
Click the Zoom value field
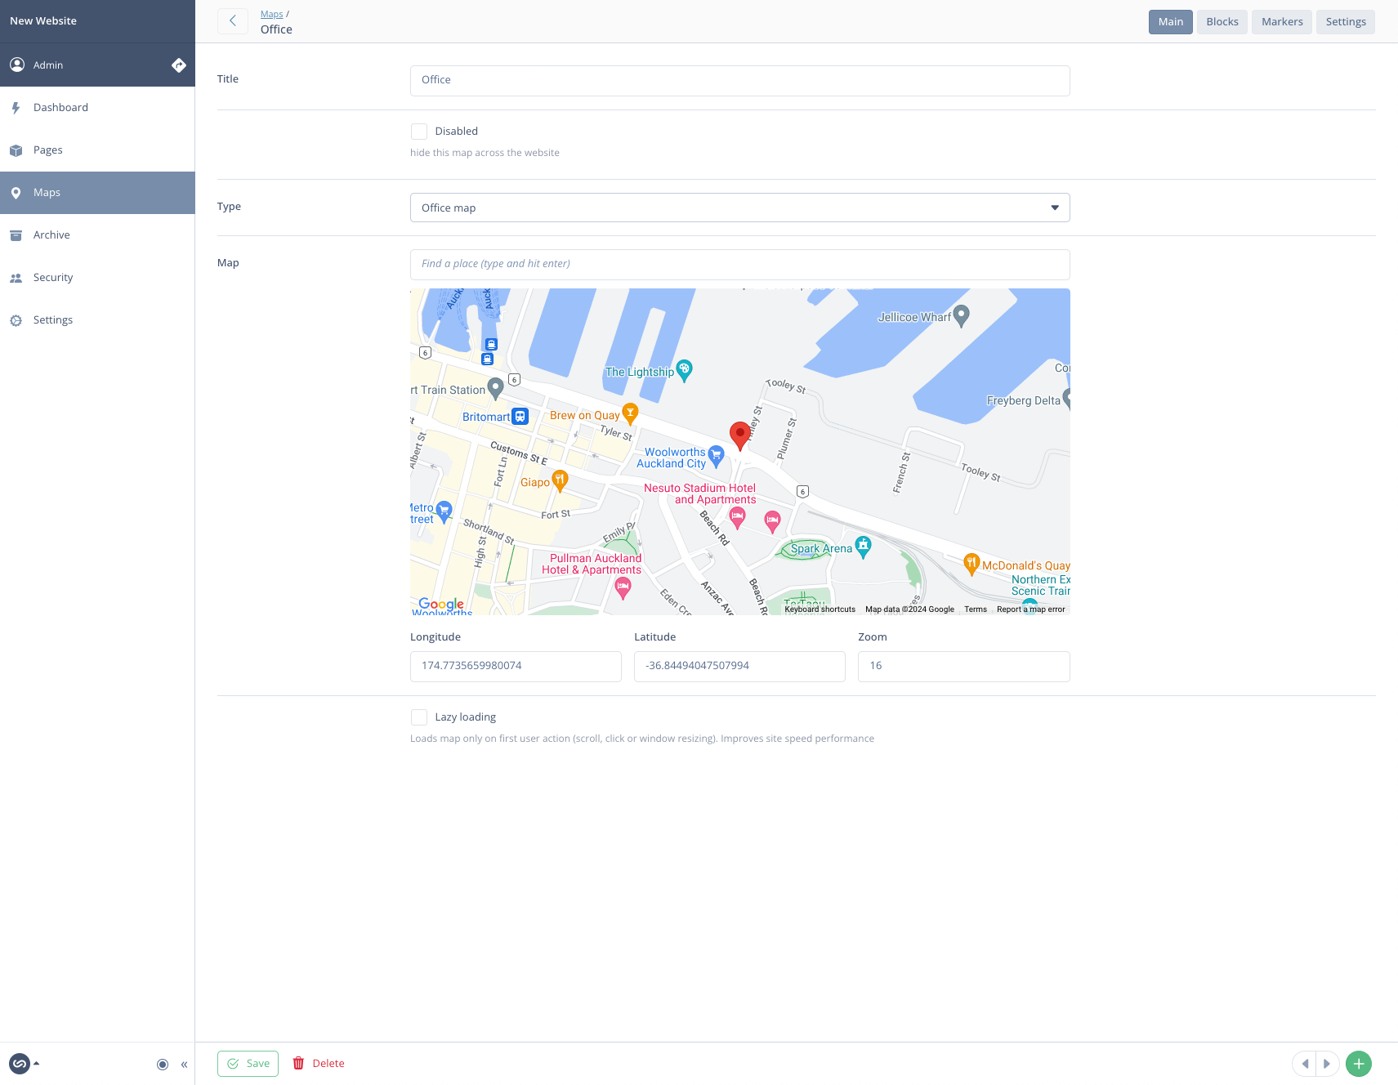[x=964, y=666]
